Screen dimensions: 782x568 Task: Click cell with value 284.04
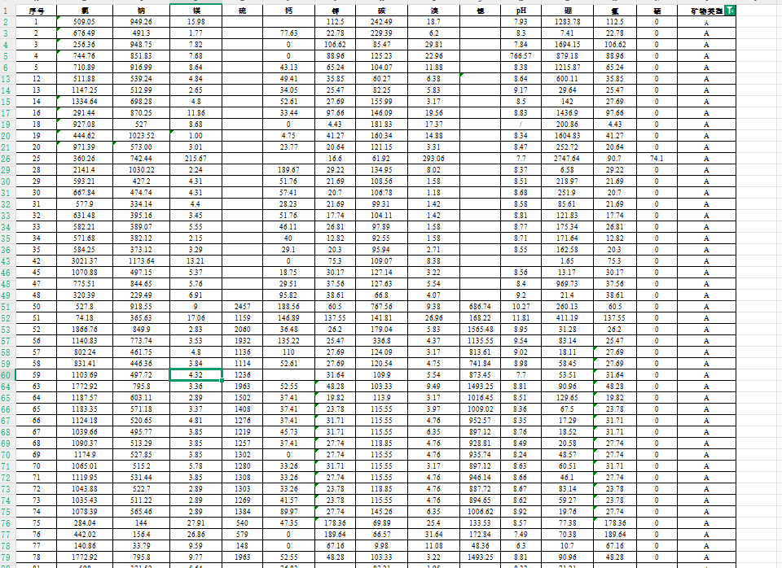(84, 523)
